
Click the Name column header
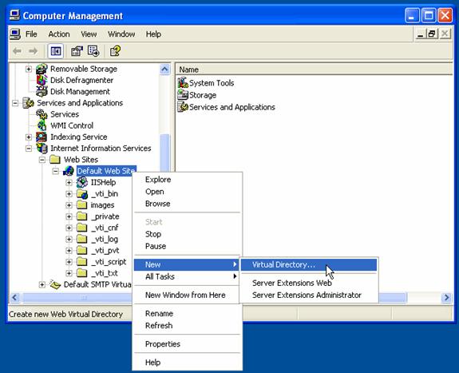(314, 69)
